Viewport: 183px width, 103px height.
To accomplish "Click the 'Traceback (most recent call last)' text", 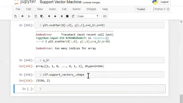I will 87,35.
